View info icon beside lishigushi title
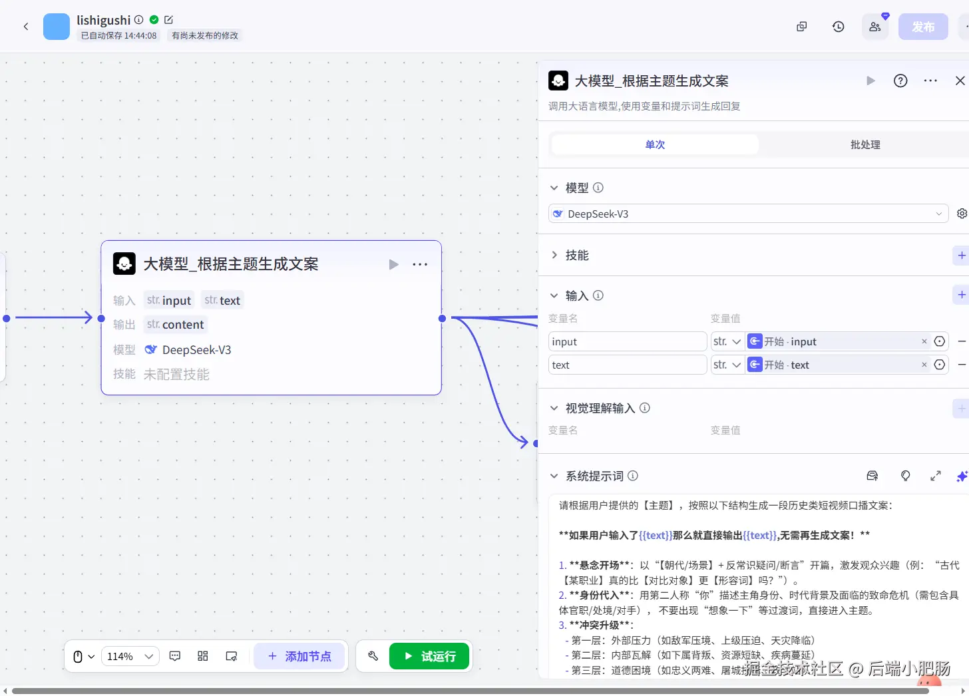 139,20
